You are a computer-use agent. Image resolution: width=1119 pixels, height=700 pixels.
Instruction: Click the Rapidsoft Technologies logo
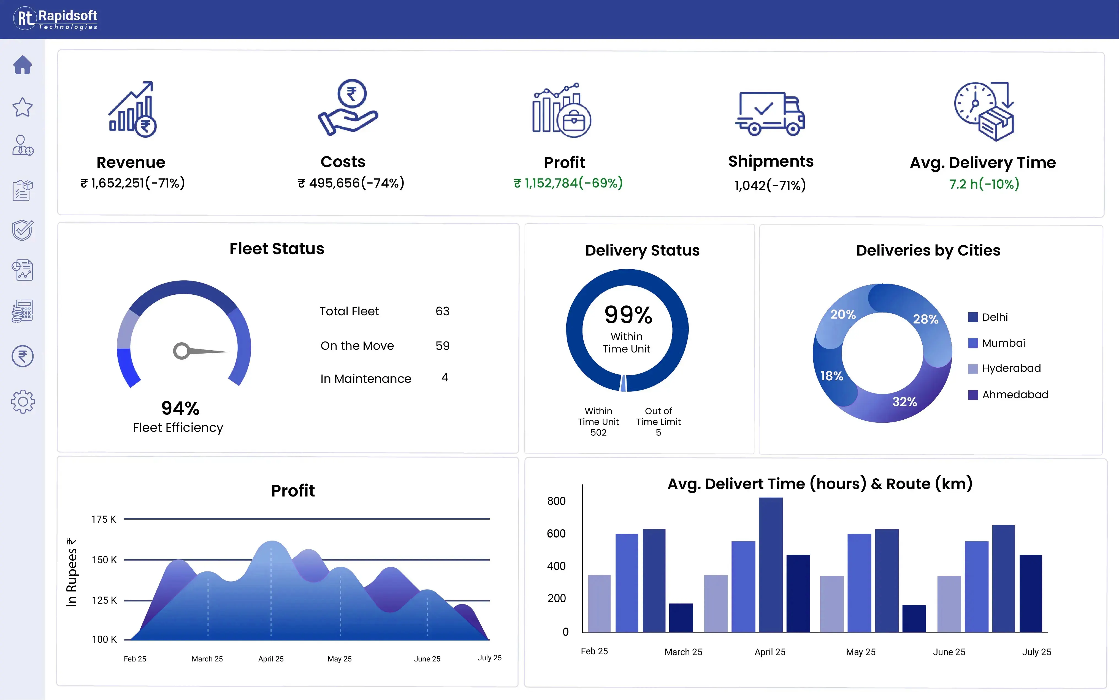[56, 19]
